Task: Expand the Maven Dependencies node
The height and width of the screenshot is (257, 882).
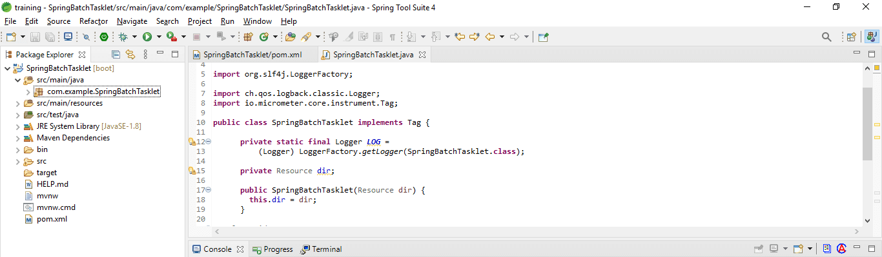Action: 17,138
